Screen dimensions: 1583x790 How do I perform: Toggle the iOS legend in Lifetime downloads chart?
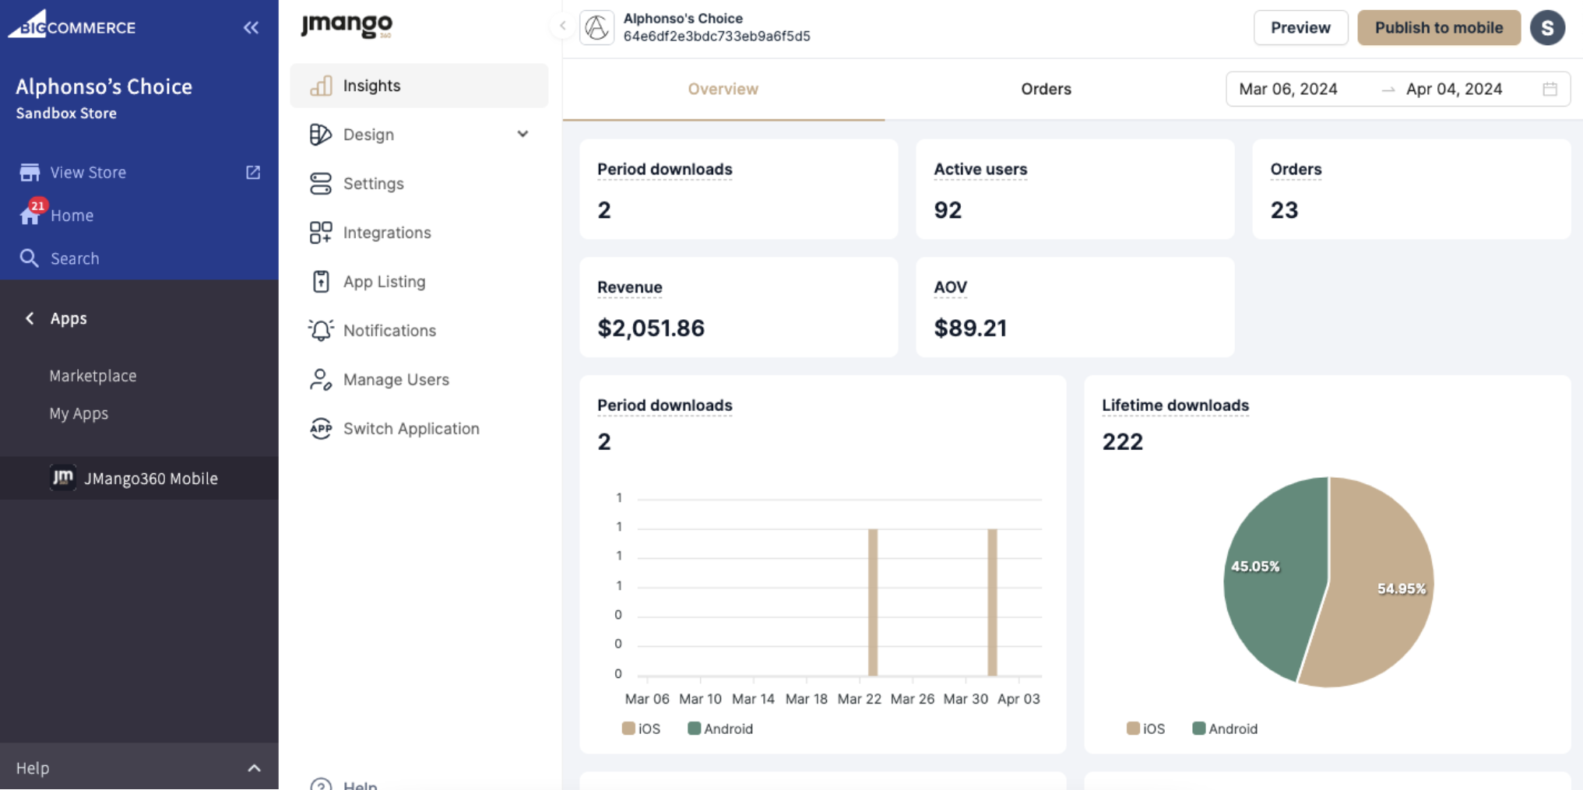pyautogui.click(x=1145, y=729)
